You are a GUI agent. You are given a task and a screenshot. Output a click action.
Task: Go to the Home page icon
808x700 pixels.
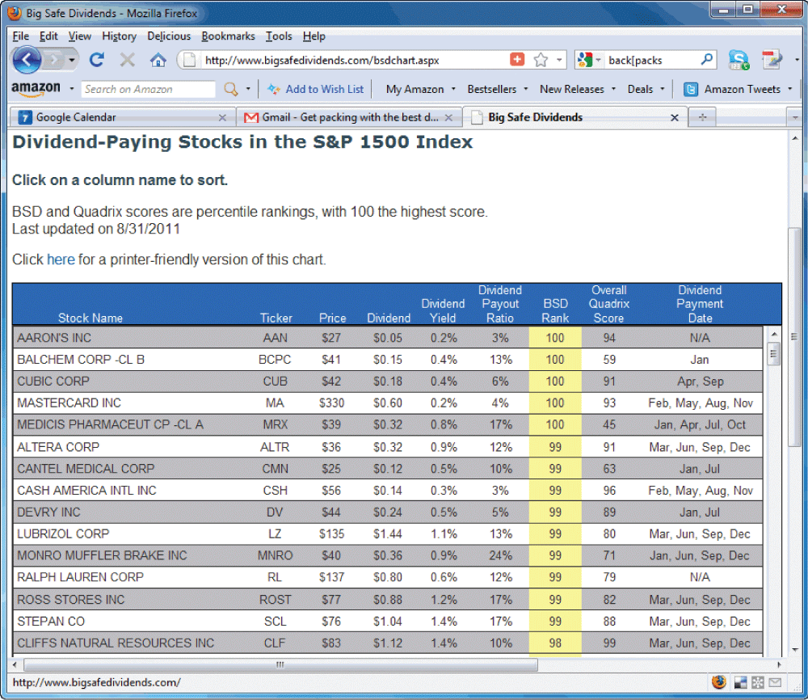(x=158, y=60)
